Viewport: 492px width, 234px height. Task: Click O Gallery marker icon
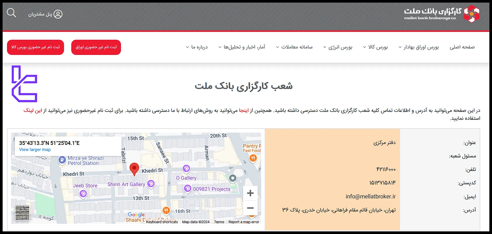[186, 169]
